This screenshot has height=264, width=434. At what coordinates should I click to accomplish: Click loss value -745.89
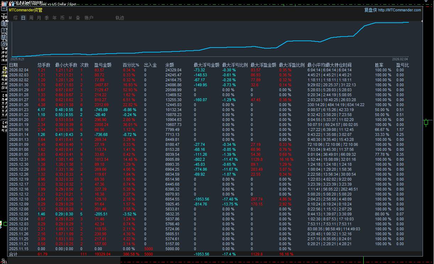(x=101, y=110)
